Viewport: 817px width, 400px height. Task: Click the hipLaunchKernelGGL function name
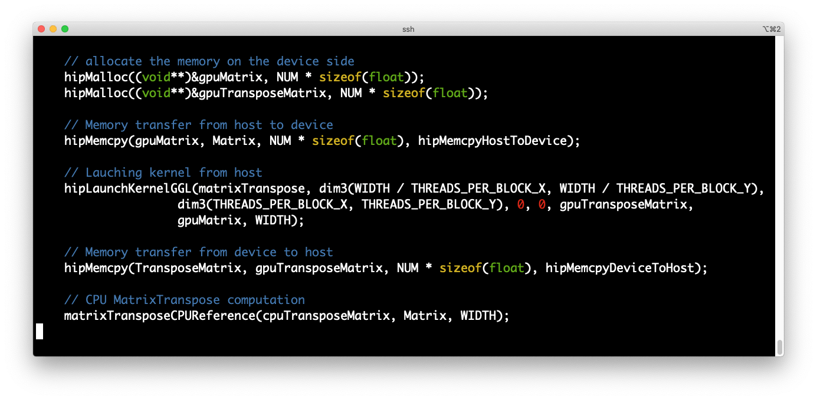(x=127, y=189)
